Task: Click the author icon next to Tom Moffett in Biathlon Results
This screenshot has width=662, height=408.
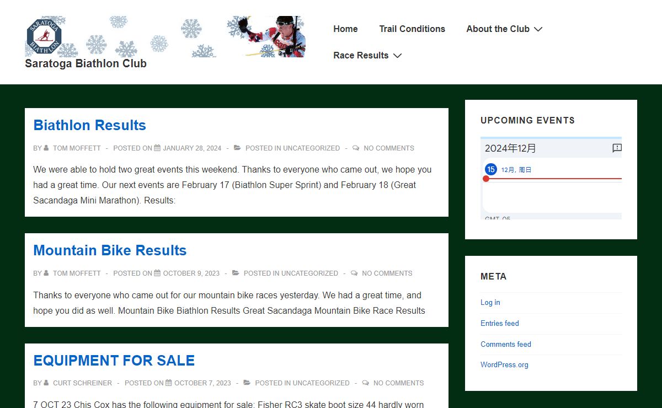Action: tap(46, 148)
